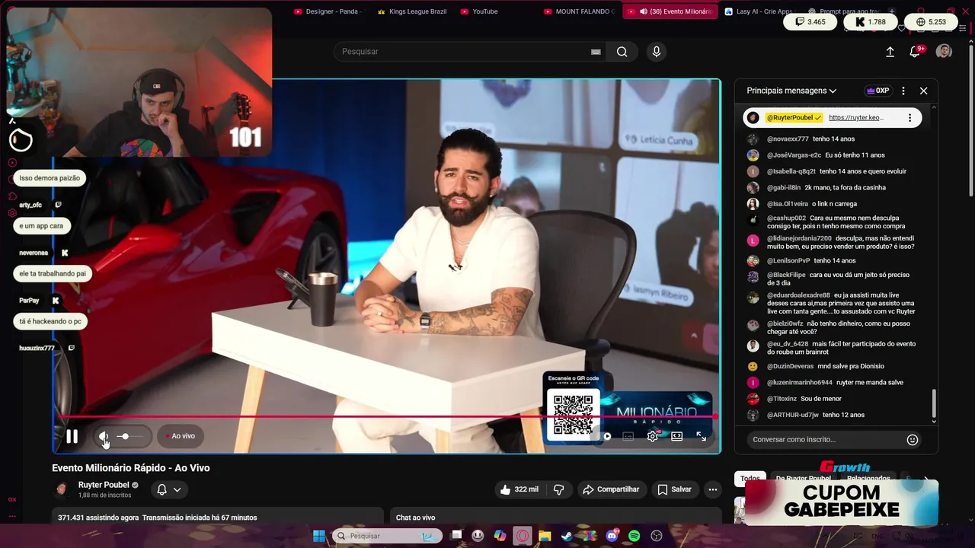
Task: Switch to MOUNT FALANDO browser tab
Action: point(580,11)
